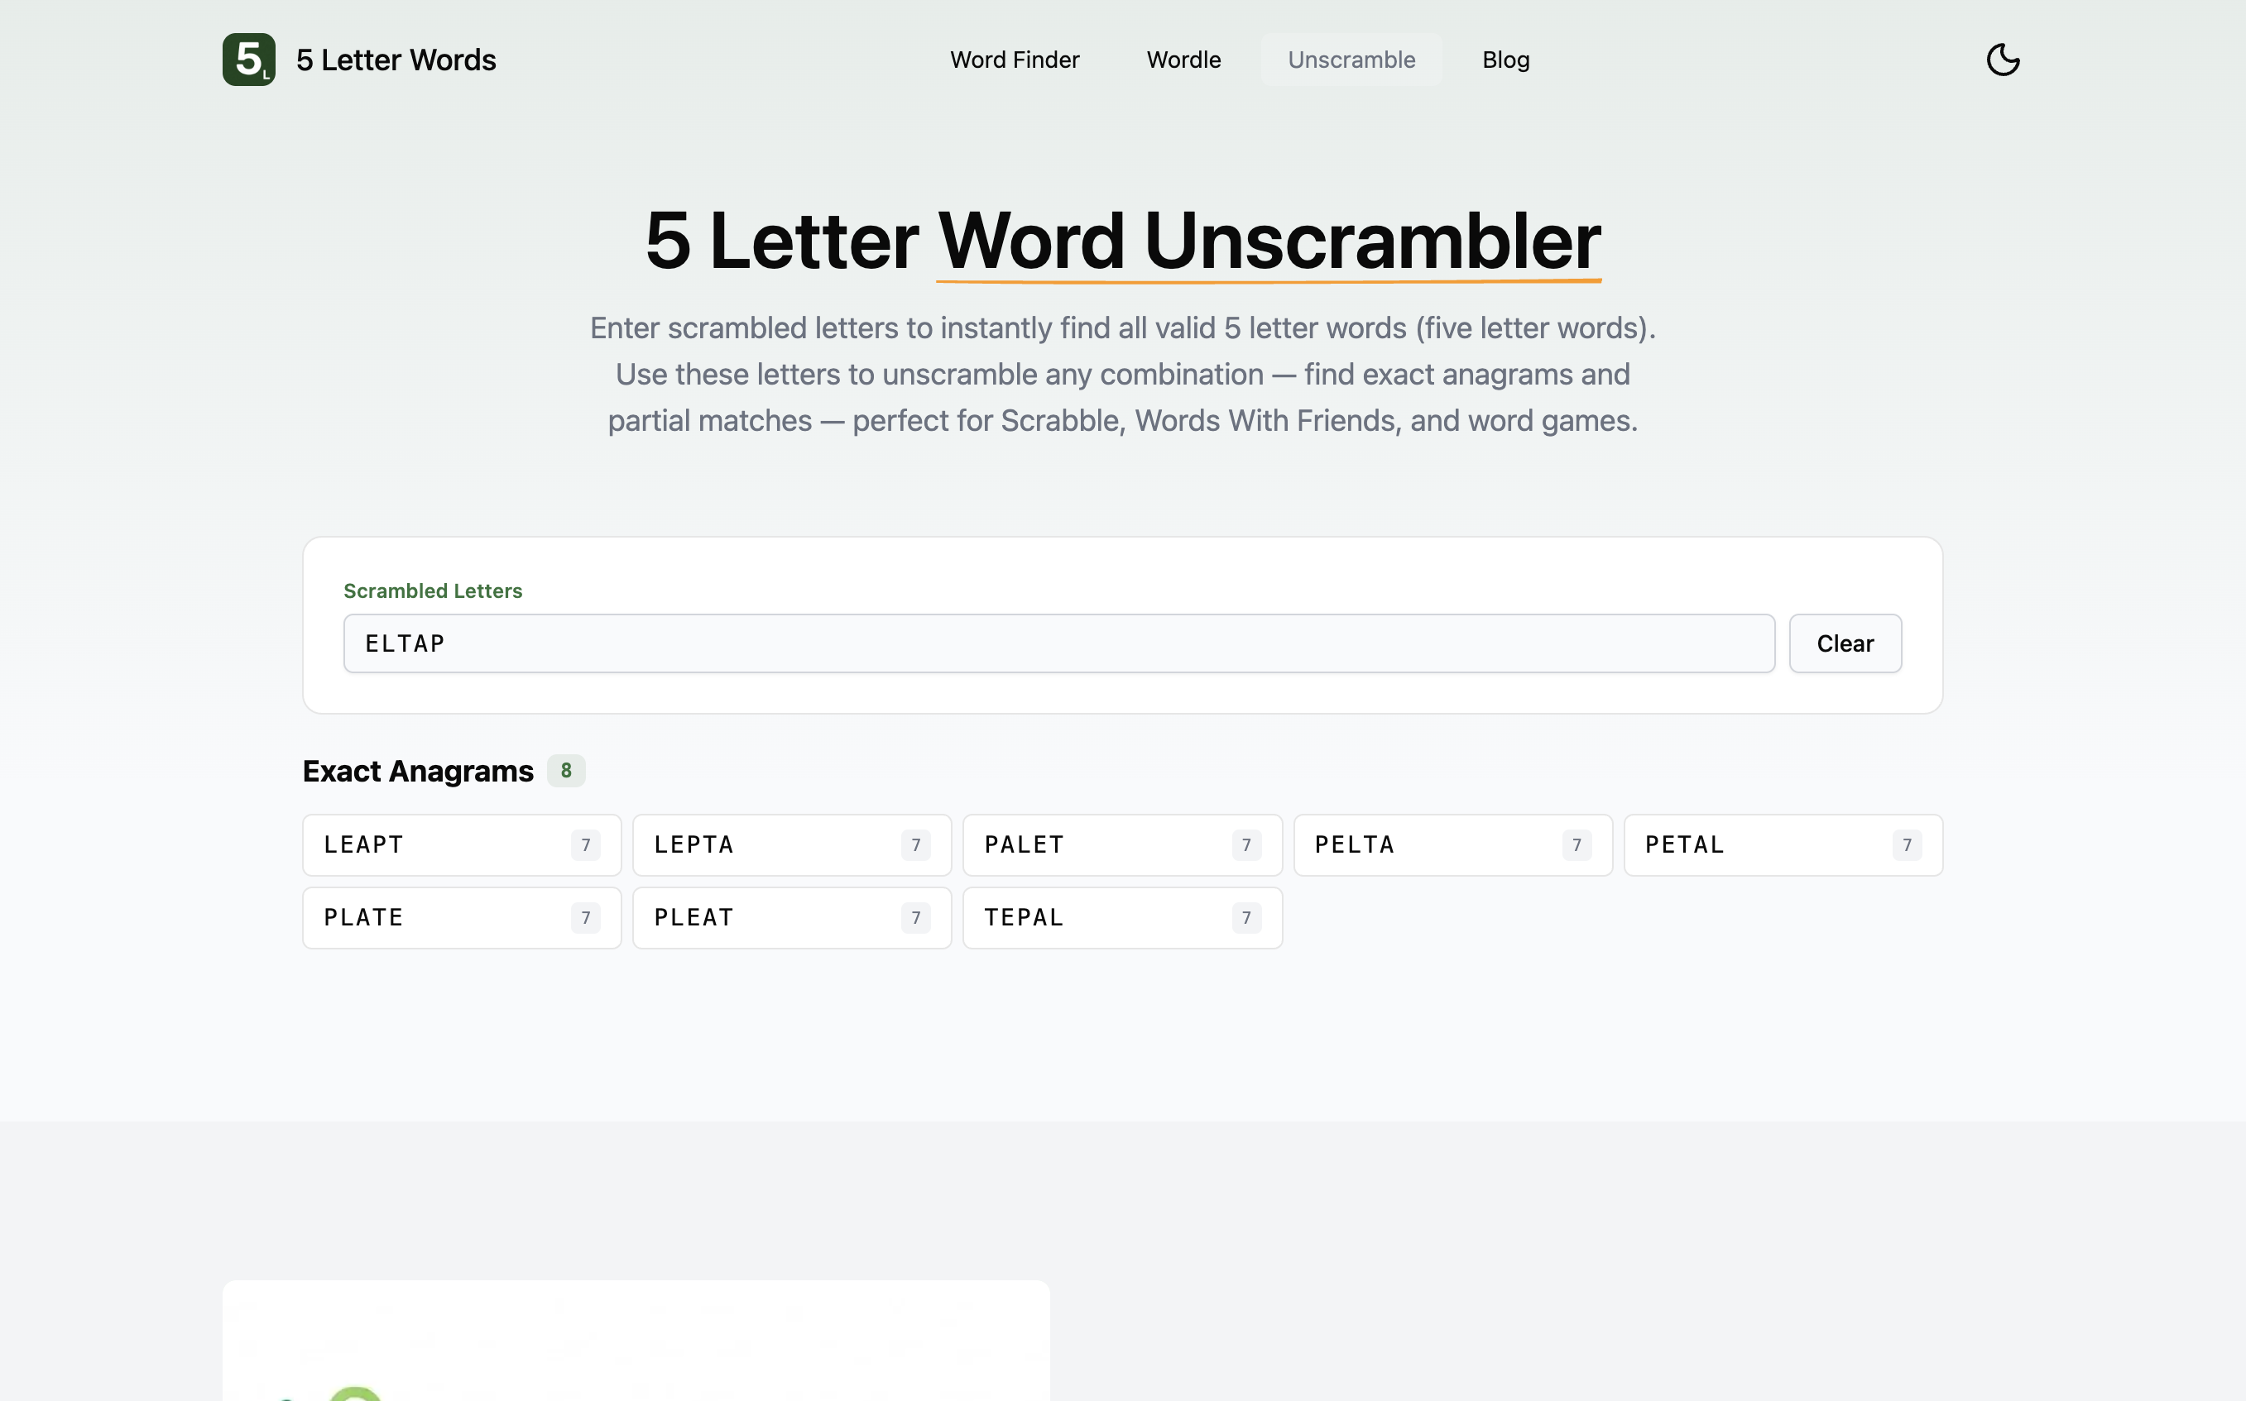Clear the scrambled letters input

click(x=1844, y=643)
